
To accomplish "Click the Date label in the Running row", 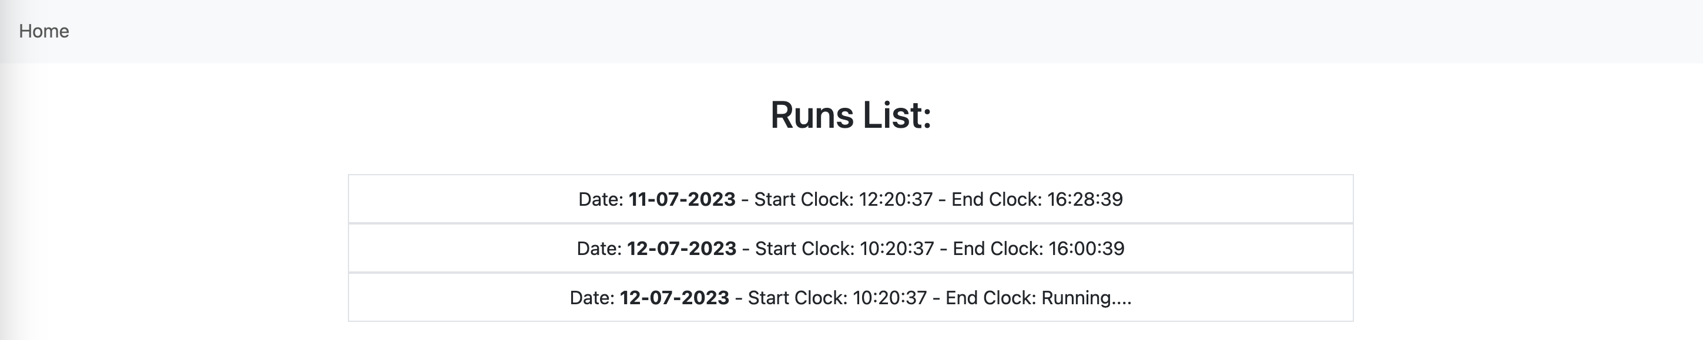I will pos(592,298).
